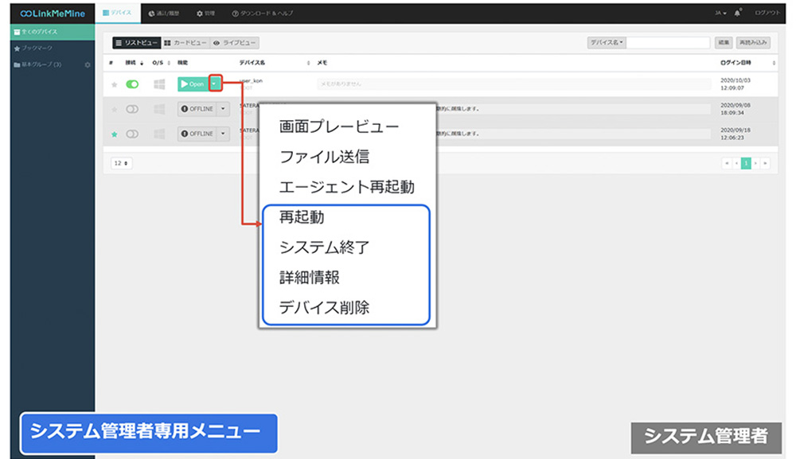Screen dimensions: 796x459
Task: Toggle the connection switch in the 2020/09/18 row
Action: tap(132, 134)
